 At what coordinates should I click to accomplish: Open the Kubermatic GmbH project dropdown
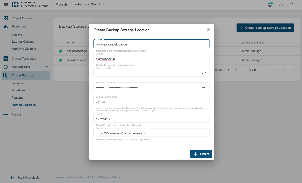[x=89, y=4]
